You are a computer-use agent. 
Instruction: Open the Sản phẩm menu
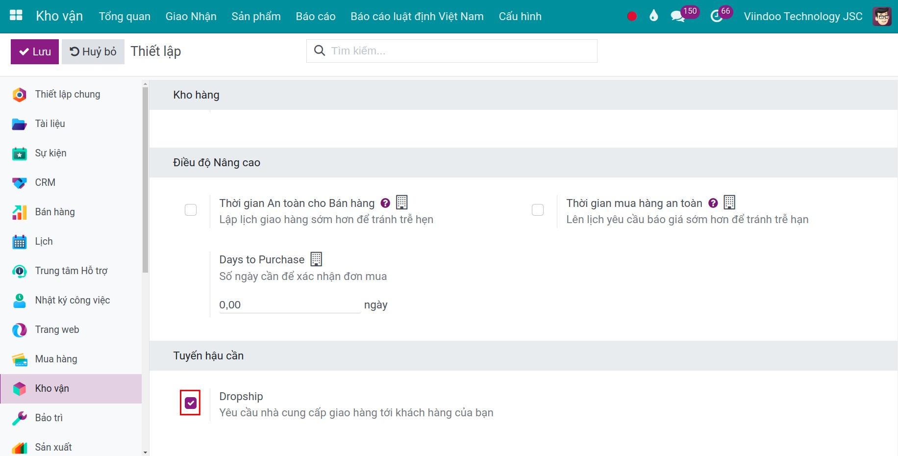pos(256,16)
